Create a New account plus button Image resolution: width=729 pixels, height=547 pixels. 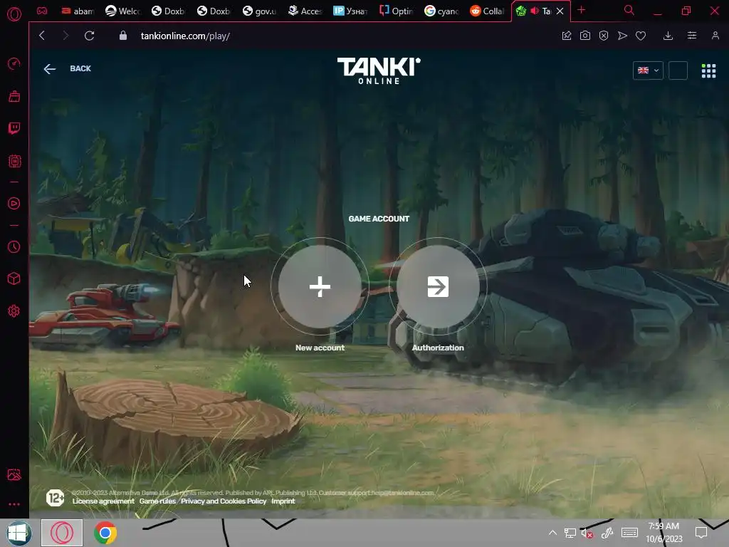tap(320, 286)
